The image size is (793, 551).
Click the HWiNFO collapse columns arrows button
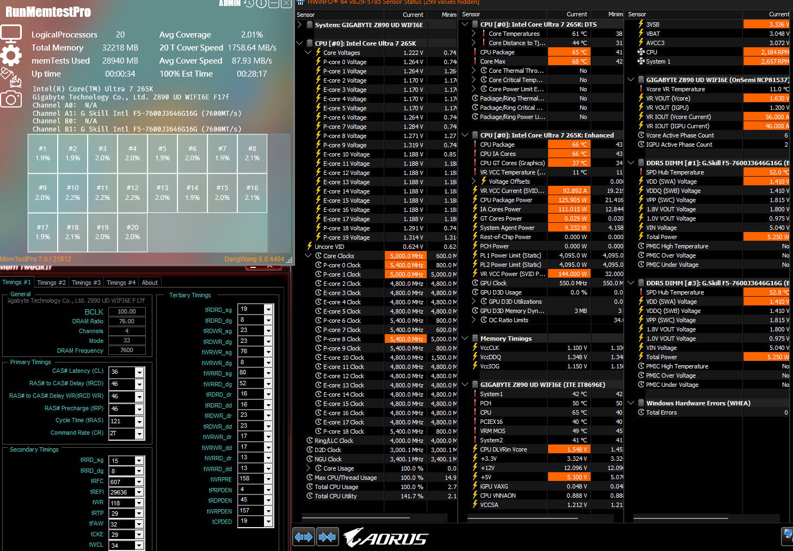(x=327, y=537)
